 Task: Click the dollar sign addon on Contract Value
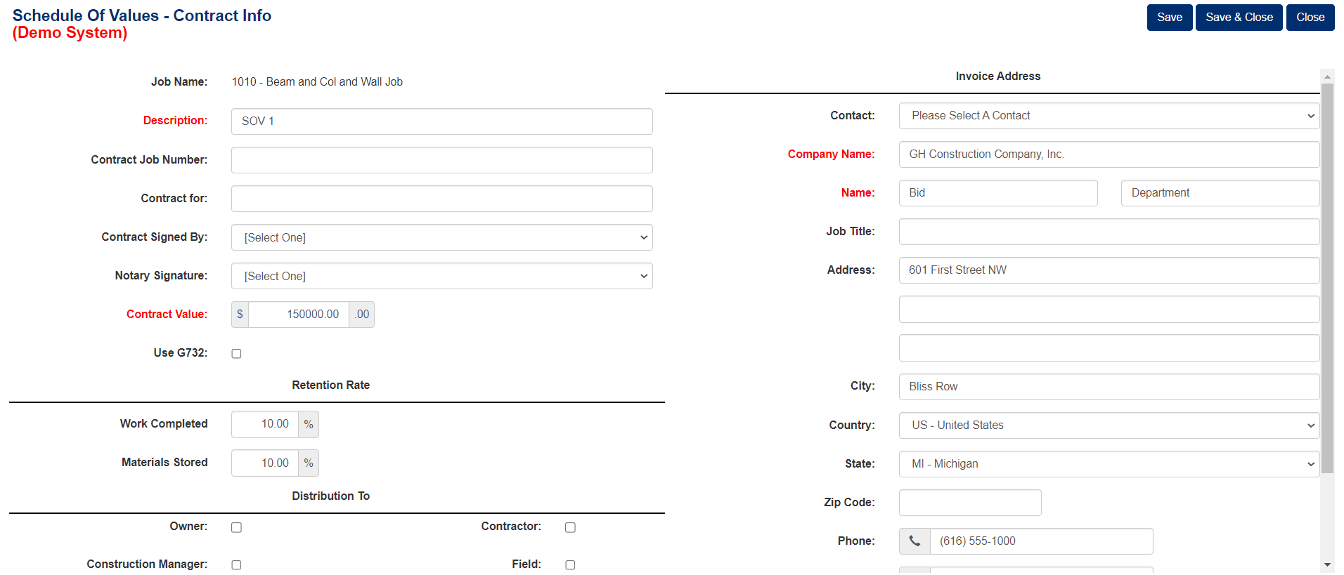[x=240, y=315]
